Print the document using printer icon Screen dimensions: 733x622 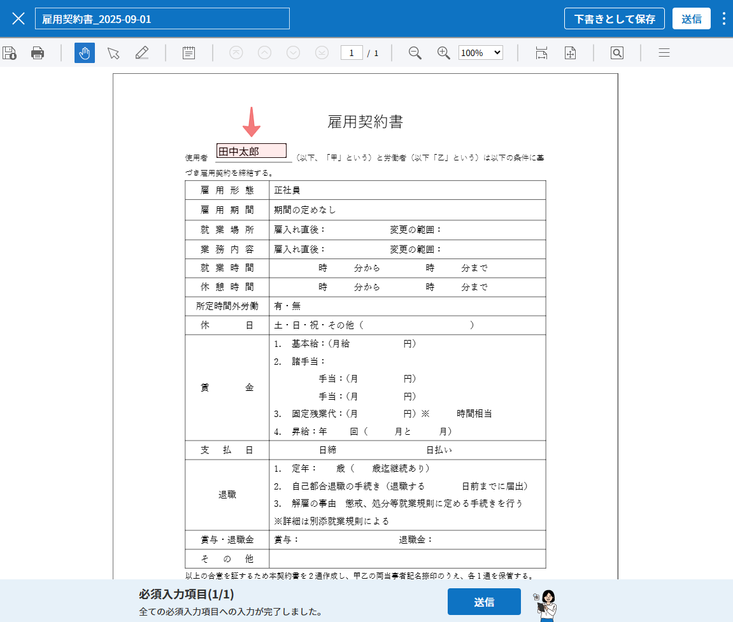tap(38, 53)
